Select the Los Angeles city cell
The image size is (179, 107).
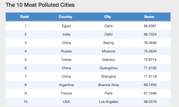[108, 102]
